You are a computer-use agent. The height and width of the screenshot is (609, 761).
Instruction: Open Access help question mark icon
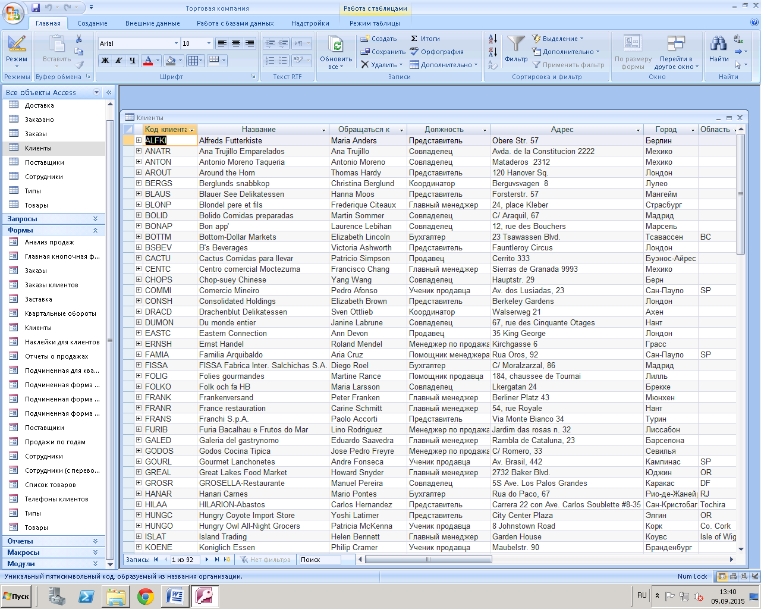pyautogui.click(x=754, y=23)
